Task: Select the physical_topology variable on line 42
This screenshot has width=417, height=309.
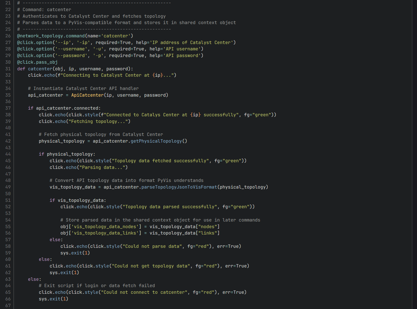Action: click(61, 141)
